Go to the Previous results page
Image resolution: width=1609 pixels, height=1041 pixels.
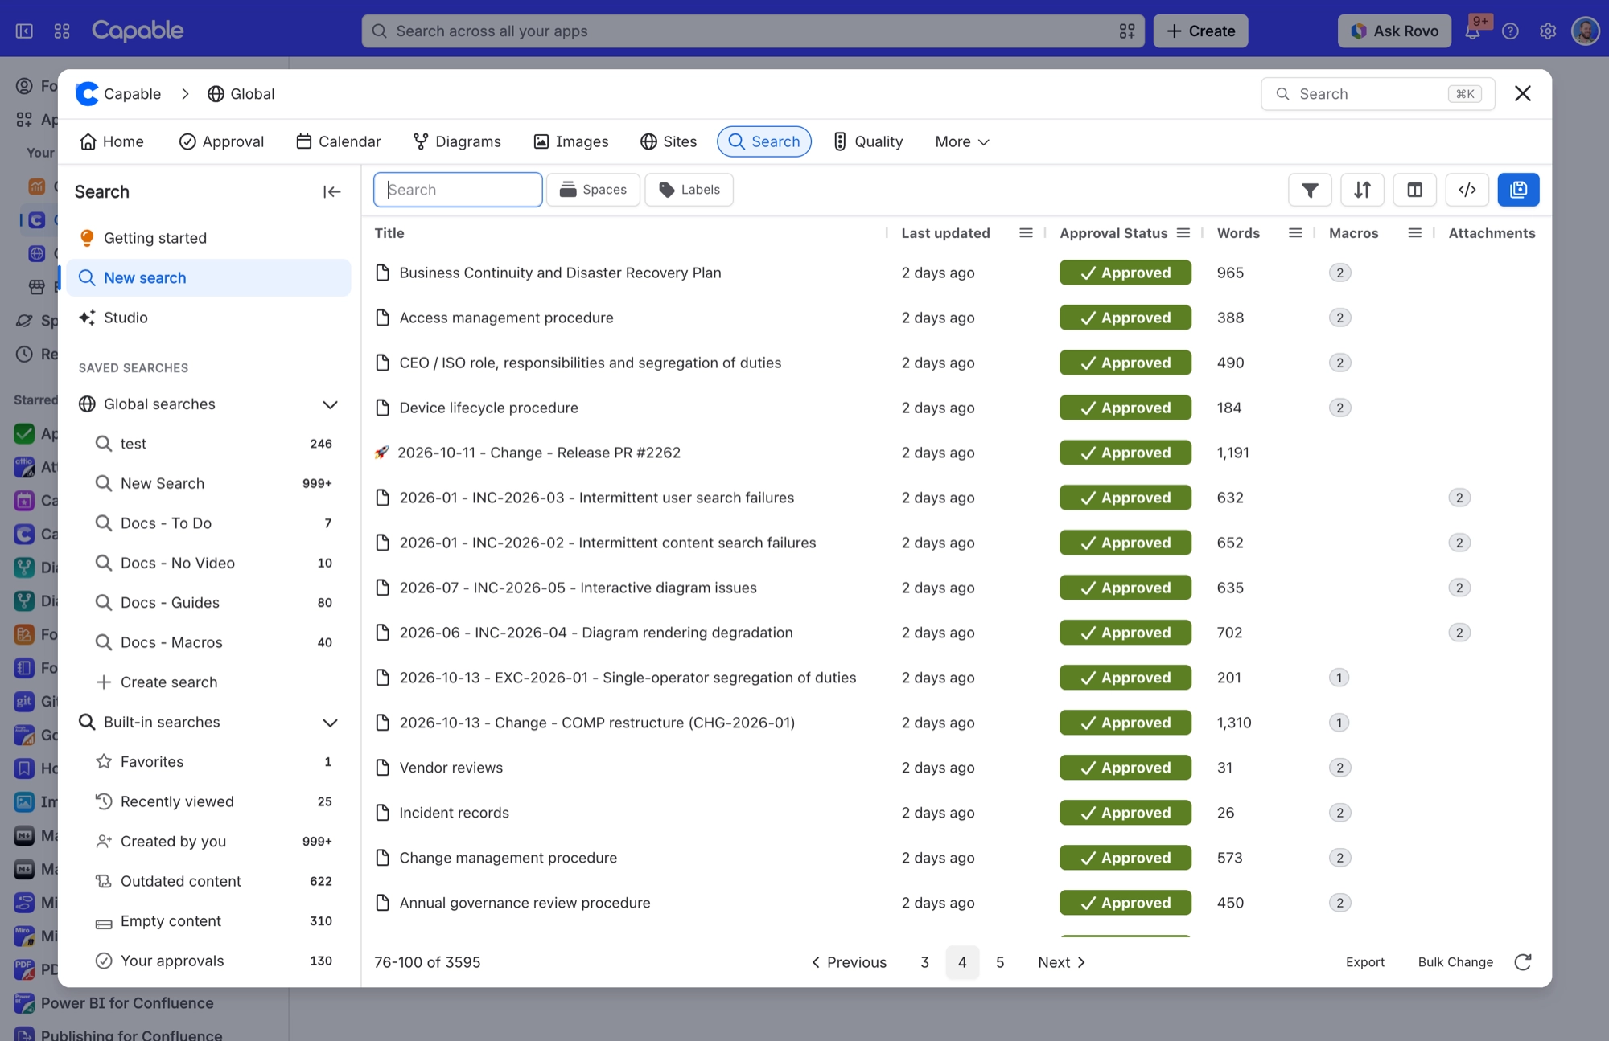click(x=849, y=962)
